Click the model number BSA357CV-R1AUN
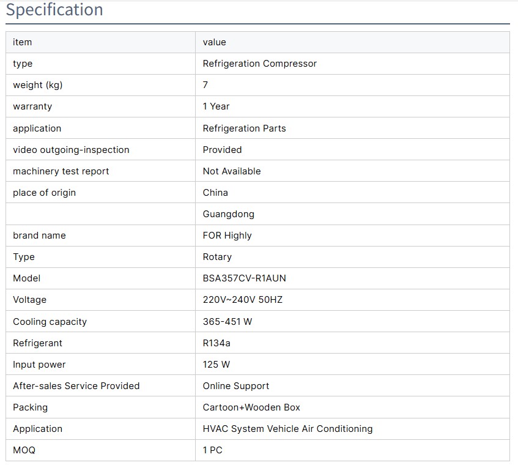The image size is (518, 468). coord(244,278)
